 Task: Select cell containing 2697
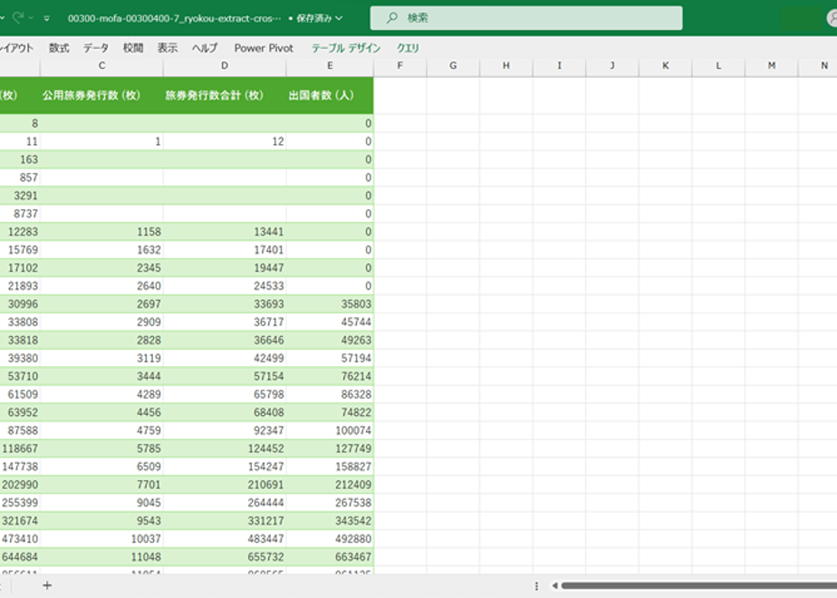pos(101,304)
